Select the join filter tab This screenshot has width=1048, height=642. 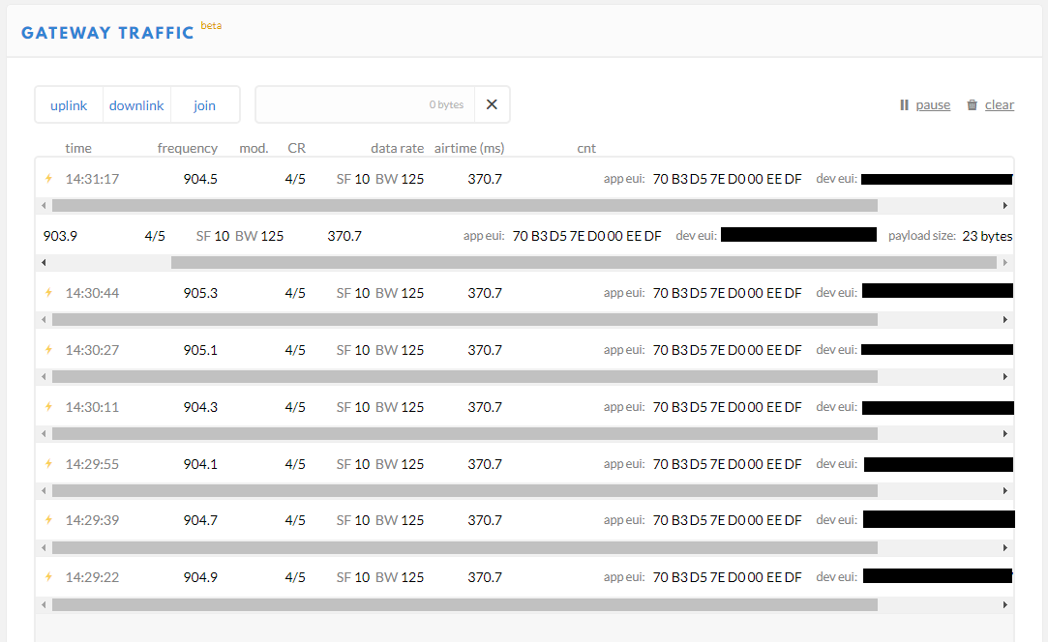point(204,104)
